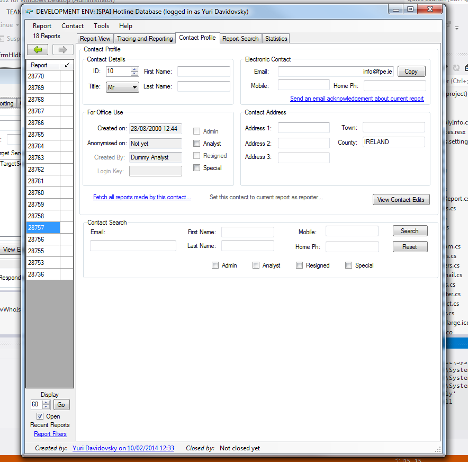The height and width of the screenshot is (462, 468).
Task: Enable Analyst checkbox in Contact Search
Action: [256, 265]
